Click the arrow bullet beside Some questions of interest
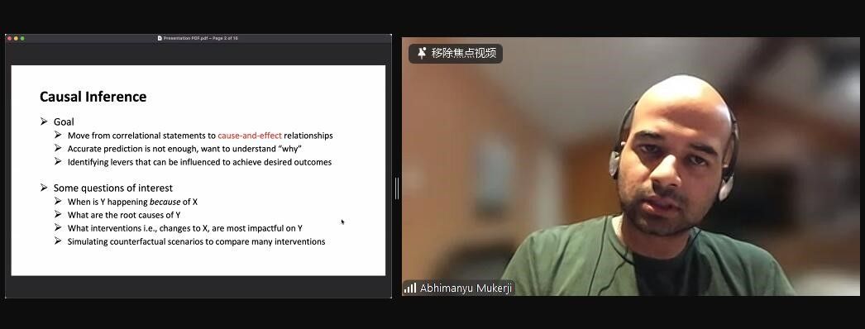 click(44, 188)
